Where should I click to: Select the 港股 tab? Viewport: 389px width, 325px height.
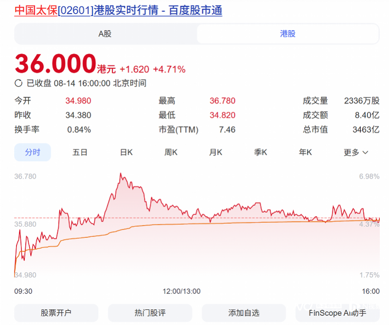[288, 34]
